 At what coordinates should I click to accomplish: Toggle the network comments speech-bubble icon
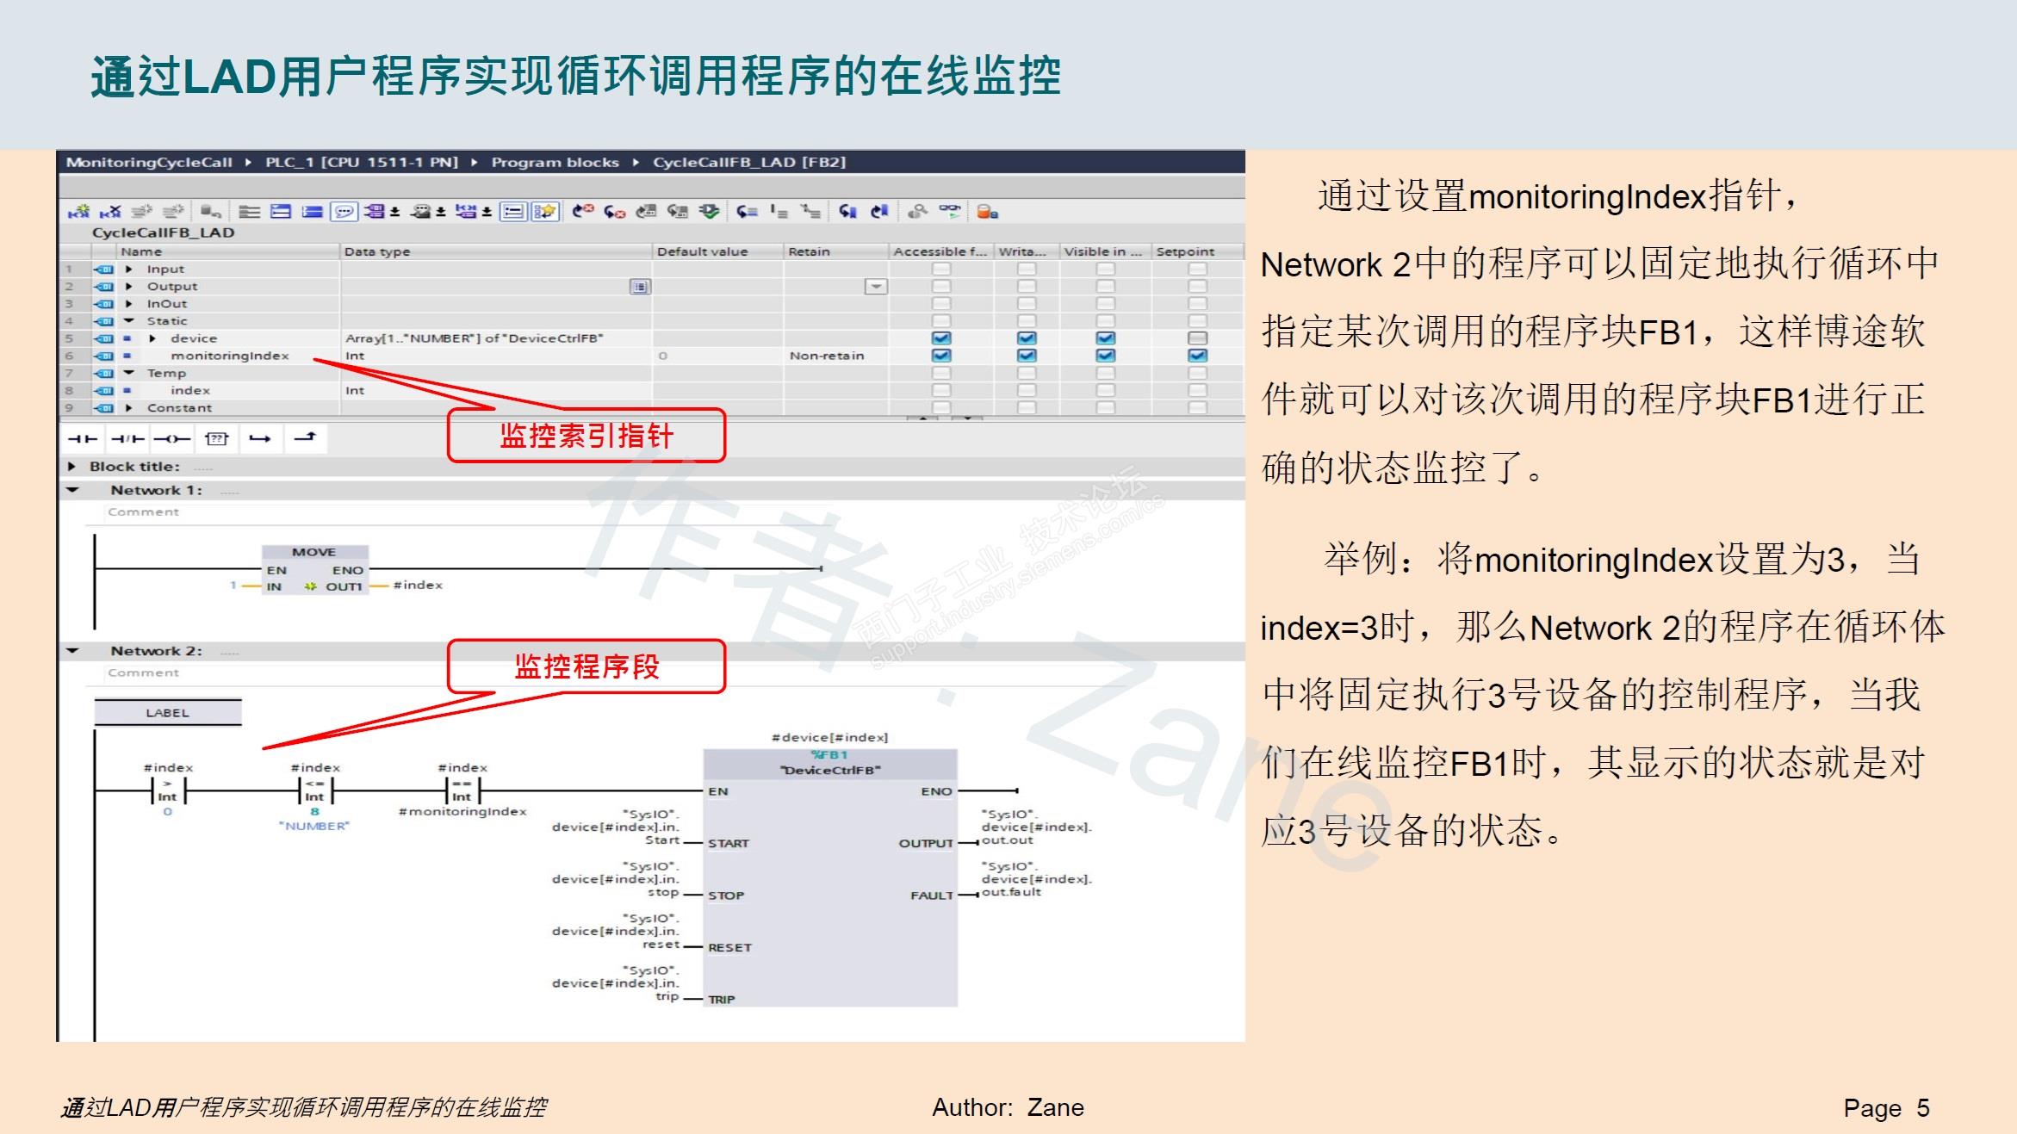pyautogui.click(x=344, y=212)
